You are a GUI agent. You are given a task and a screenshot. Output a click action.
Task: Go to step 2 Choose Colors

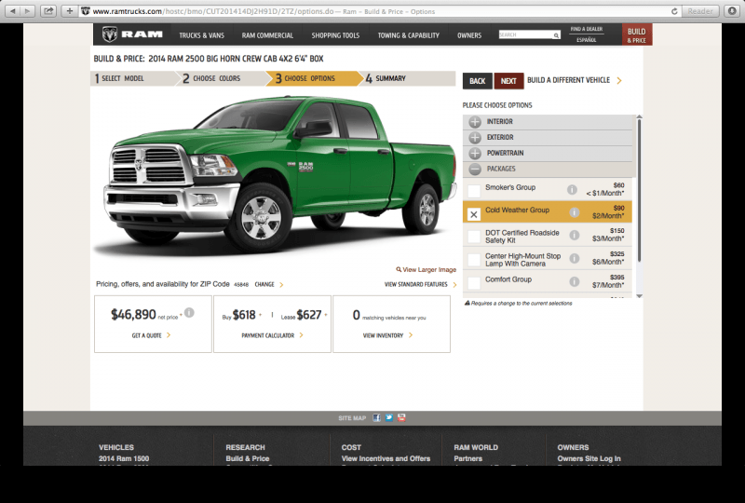click(x=221, y=78)
